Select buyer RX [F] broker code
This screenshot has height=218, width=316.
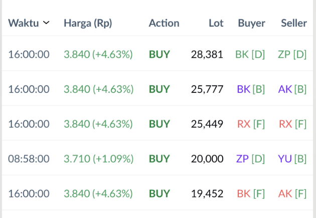click(251, 124)
